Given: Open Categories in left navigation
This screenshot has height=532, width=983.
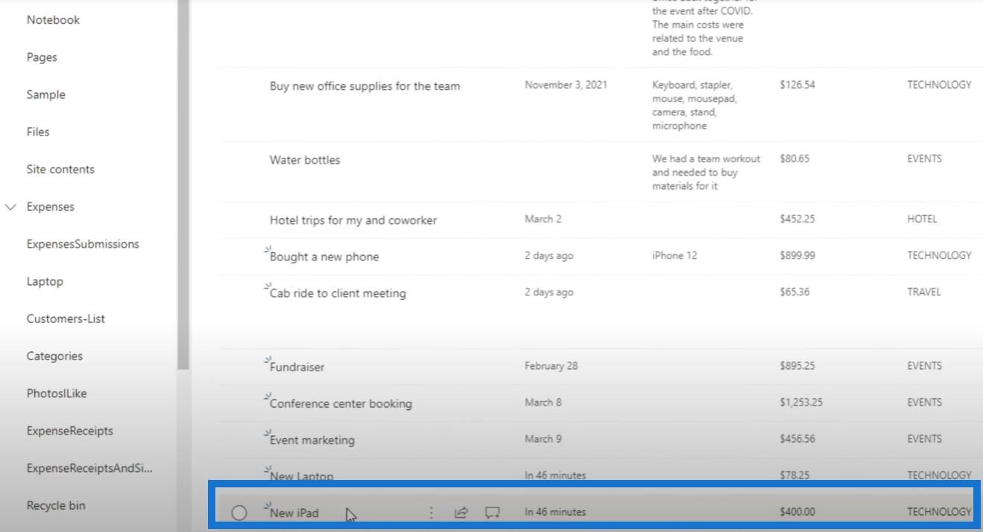Looking at the screenshot, I should point(54,356).
